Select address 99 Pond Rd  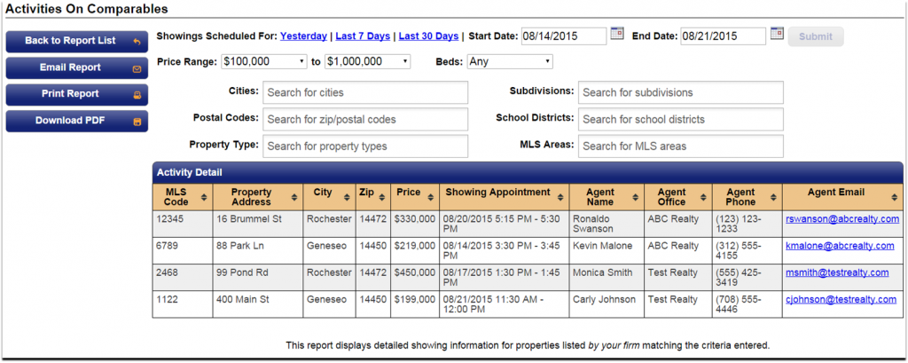258,277
